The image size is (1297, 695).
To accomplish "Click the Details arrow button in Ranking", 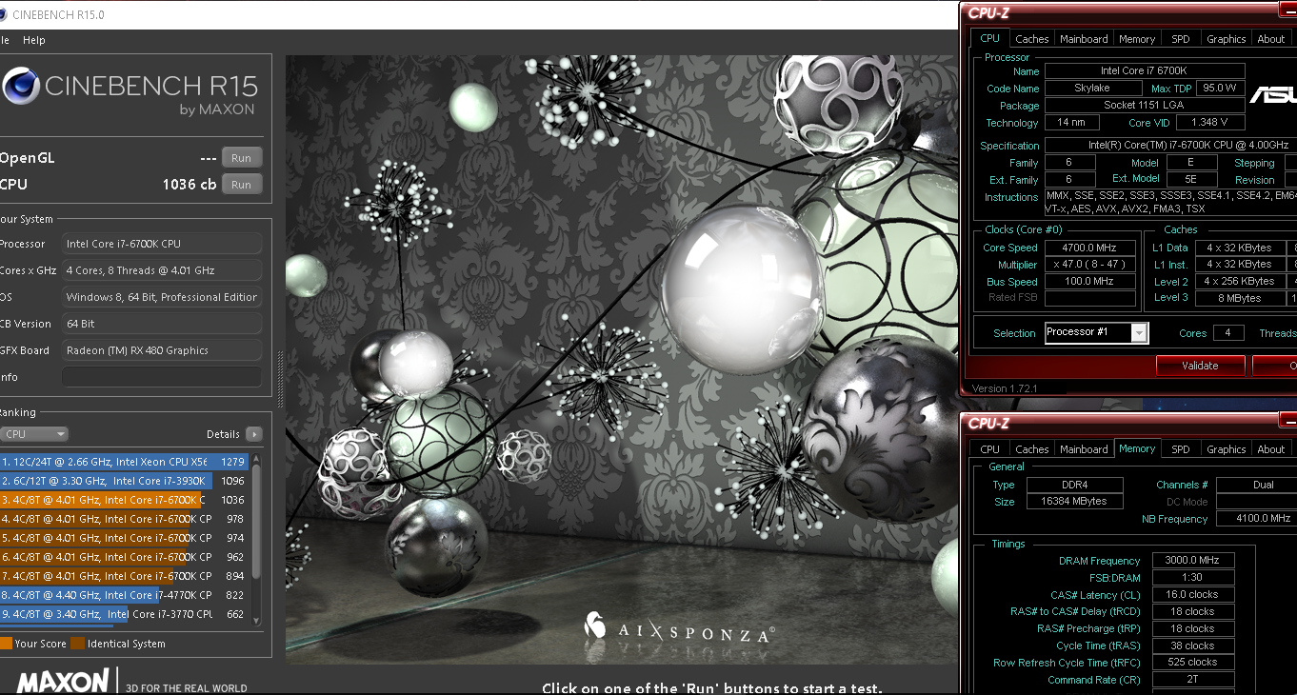I will pyautogui.click(x=253, y=434).
